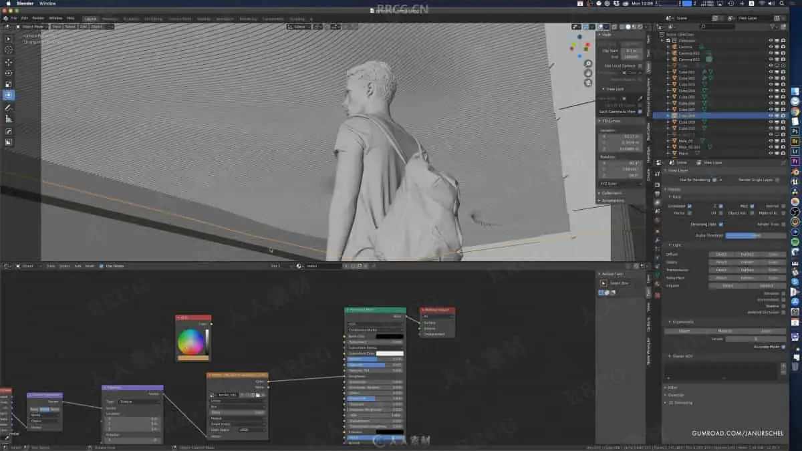The width and height of the screenshot is (802, 451).
Task: Click the Hue color wheel in node
Action: (x=190, y=341)
